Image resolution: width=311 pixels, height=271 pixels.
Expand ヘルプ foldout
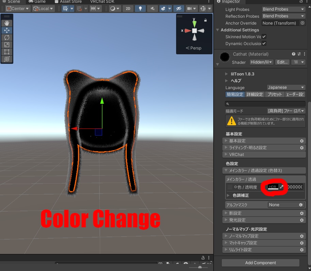(x=226, y=81)
